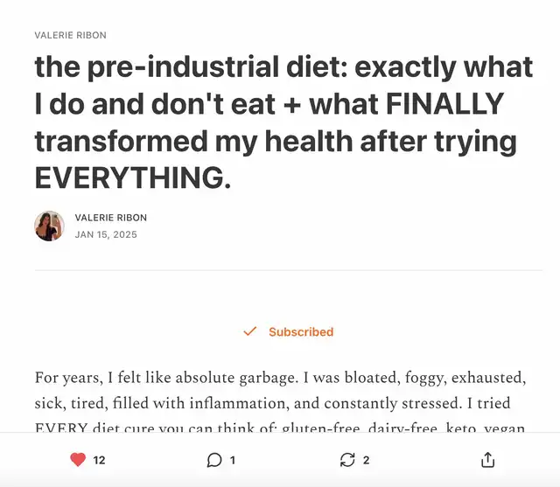Open comments via the speech bubble icon
The width and height of the screenshot is (560, 487).
214,460
